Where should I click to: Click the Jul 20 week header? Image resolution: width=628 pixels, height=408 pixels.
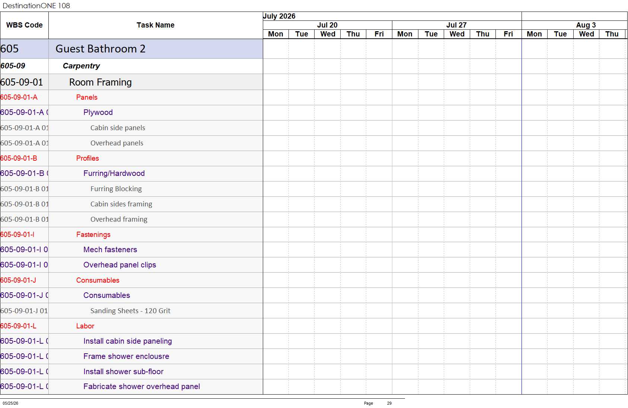pos(327,25)
